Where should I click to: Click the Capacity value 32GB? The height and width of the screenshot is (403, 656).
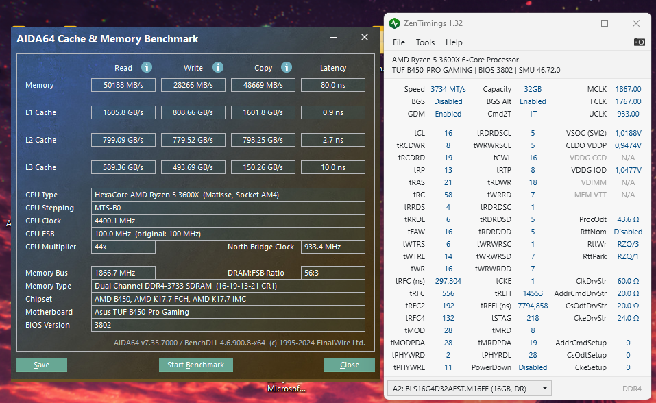pos(533,89)
